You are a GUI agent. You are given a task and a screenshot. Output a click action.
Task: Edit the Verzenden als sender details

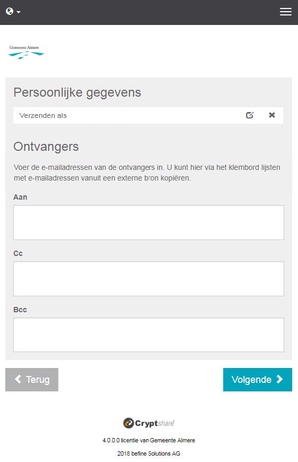point(250,115)
